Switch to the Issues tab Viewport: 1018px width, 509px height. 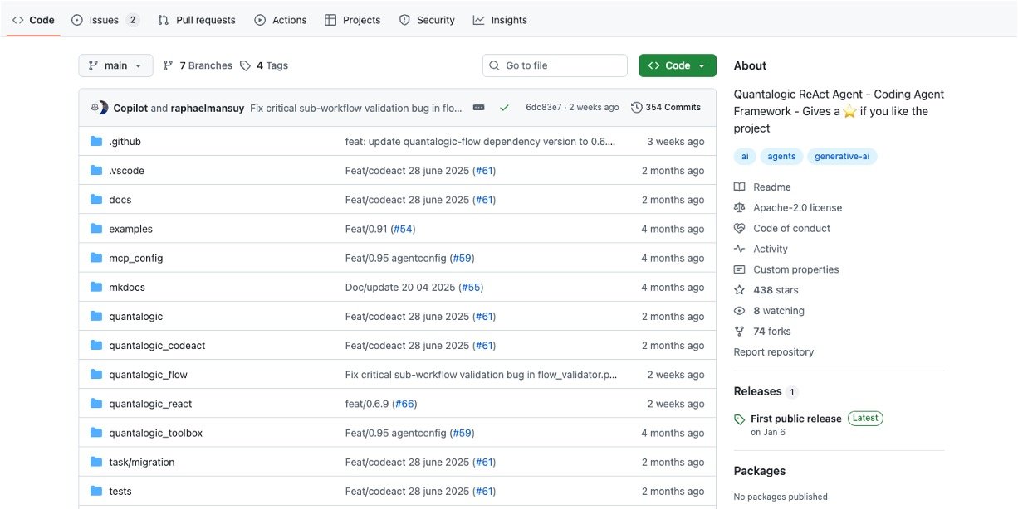(105, 20)
